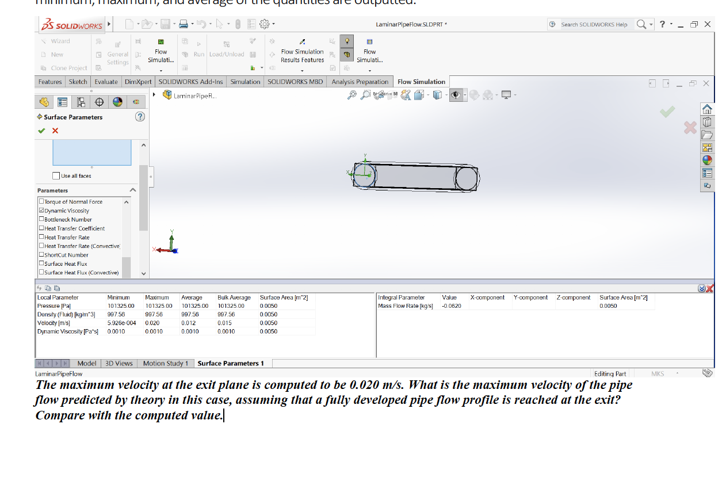Toggle the Use all faces checkbox
The image size is (726, 481).
(56, 175)
